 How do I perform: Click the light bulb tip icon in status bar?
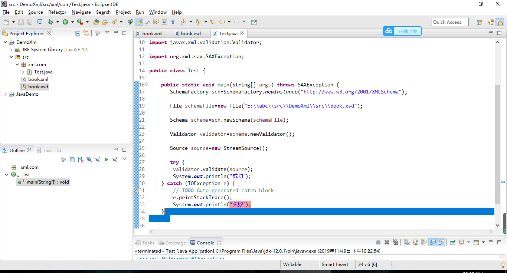coord(503,265)
